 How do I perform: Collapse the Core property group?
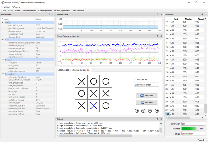pyautogui.click(x=3, y=40)
